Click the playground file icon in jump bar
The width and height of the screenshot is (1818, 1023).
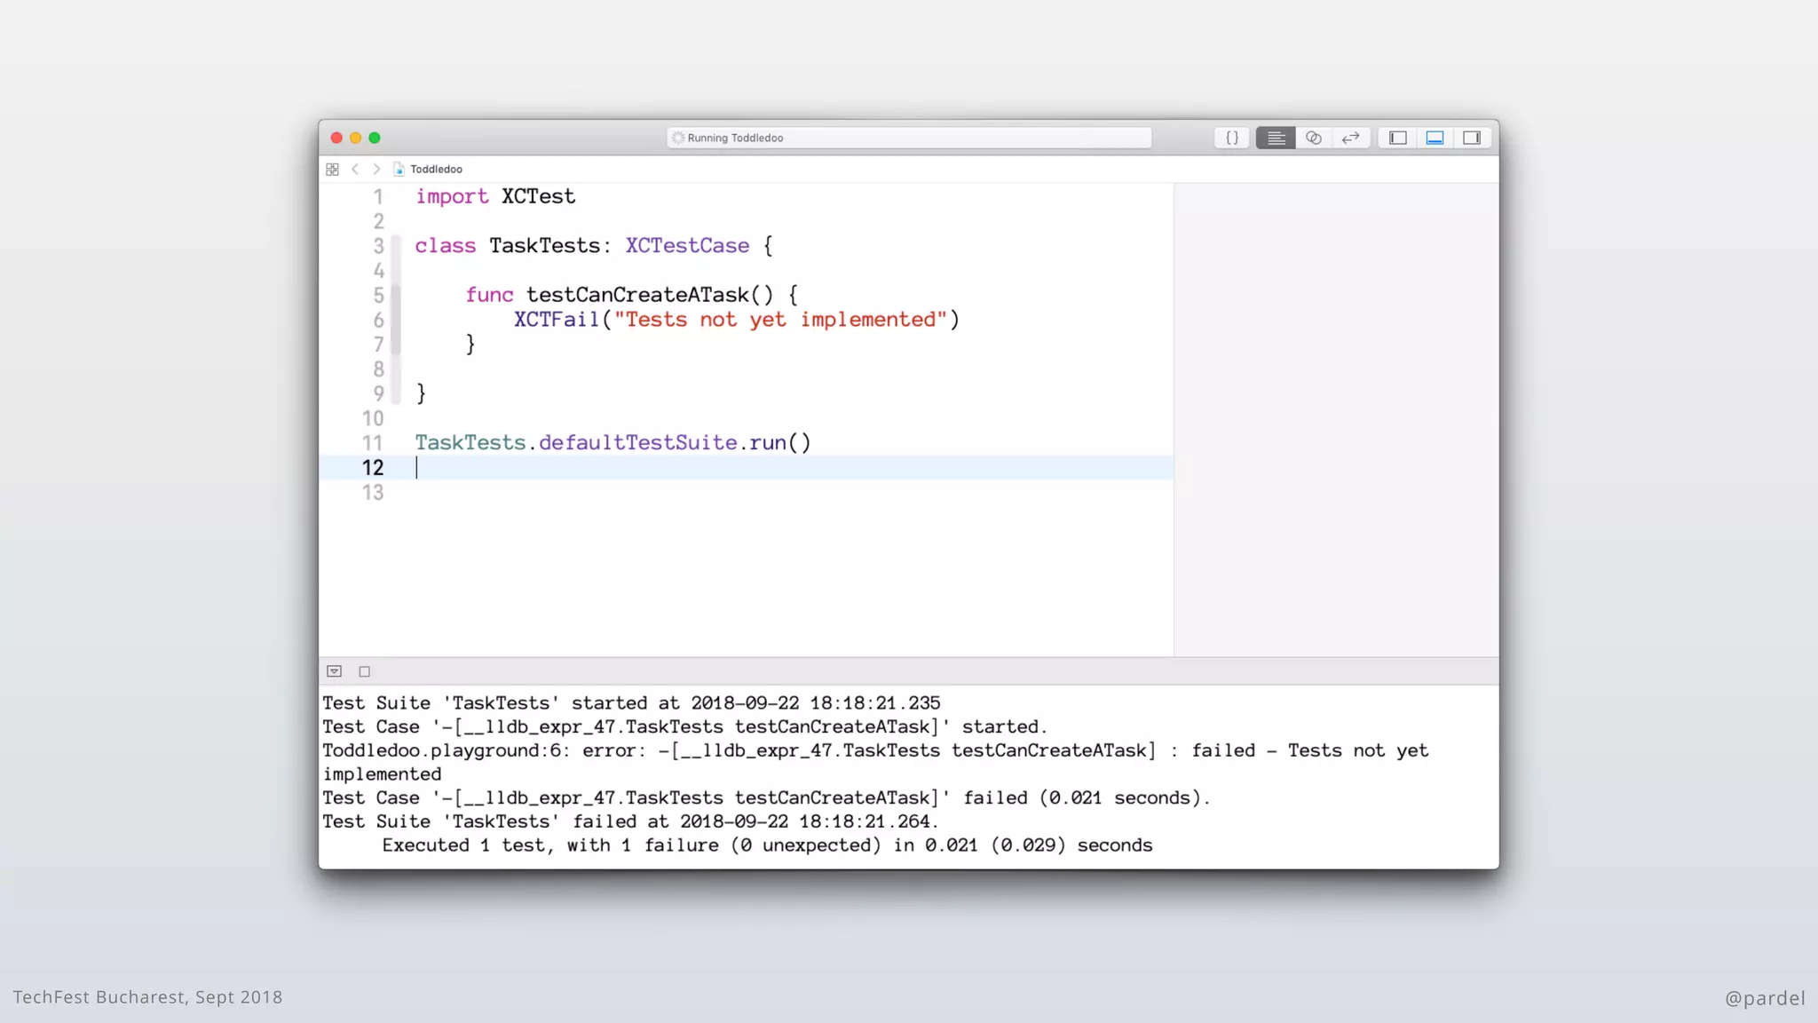(399, 169)
